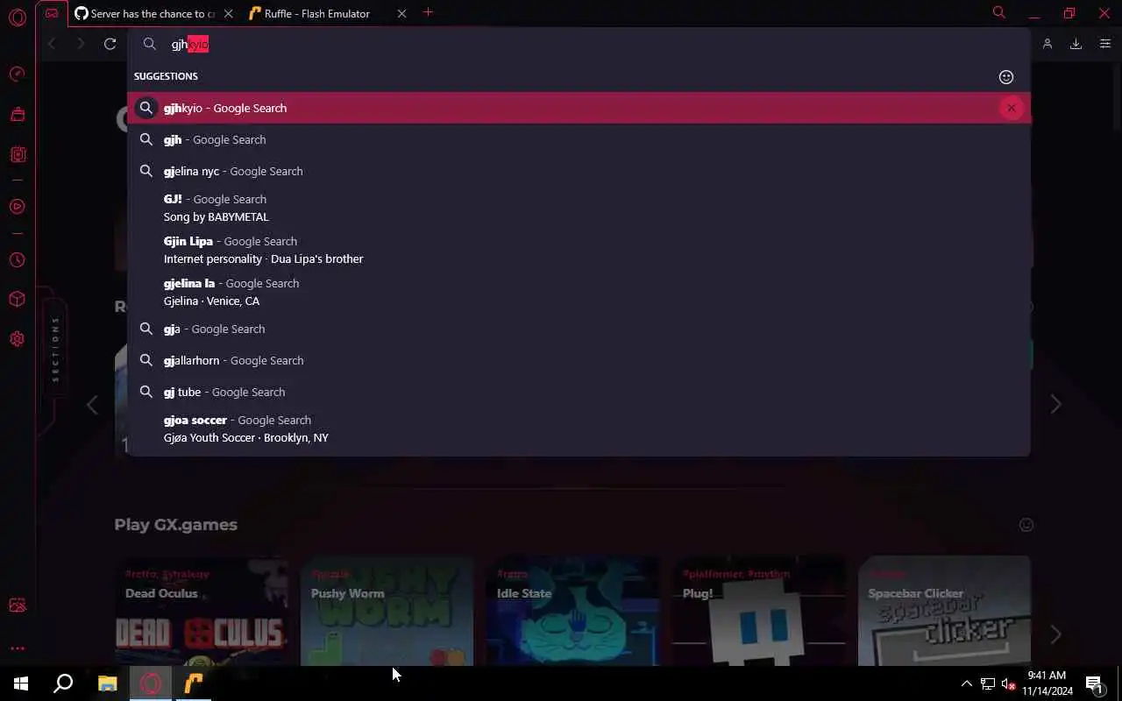Image resolution: width=1122 pixels, height=701 pixels.
Task: Click the smiley feedback icon beside Suggestions
Action: coord(1006,77)
